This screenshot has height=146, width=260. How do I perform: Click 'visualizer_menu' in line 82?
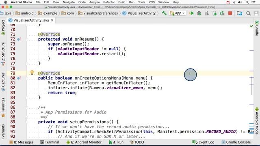click(x=125, y=88)
